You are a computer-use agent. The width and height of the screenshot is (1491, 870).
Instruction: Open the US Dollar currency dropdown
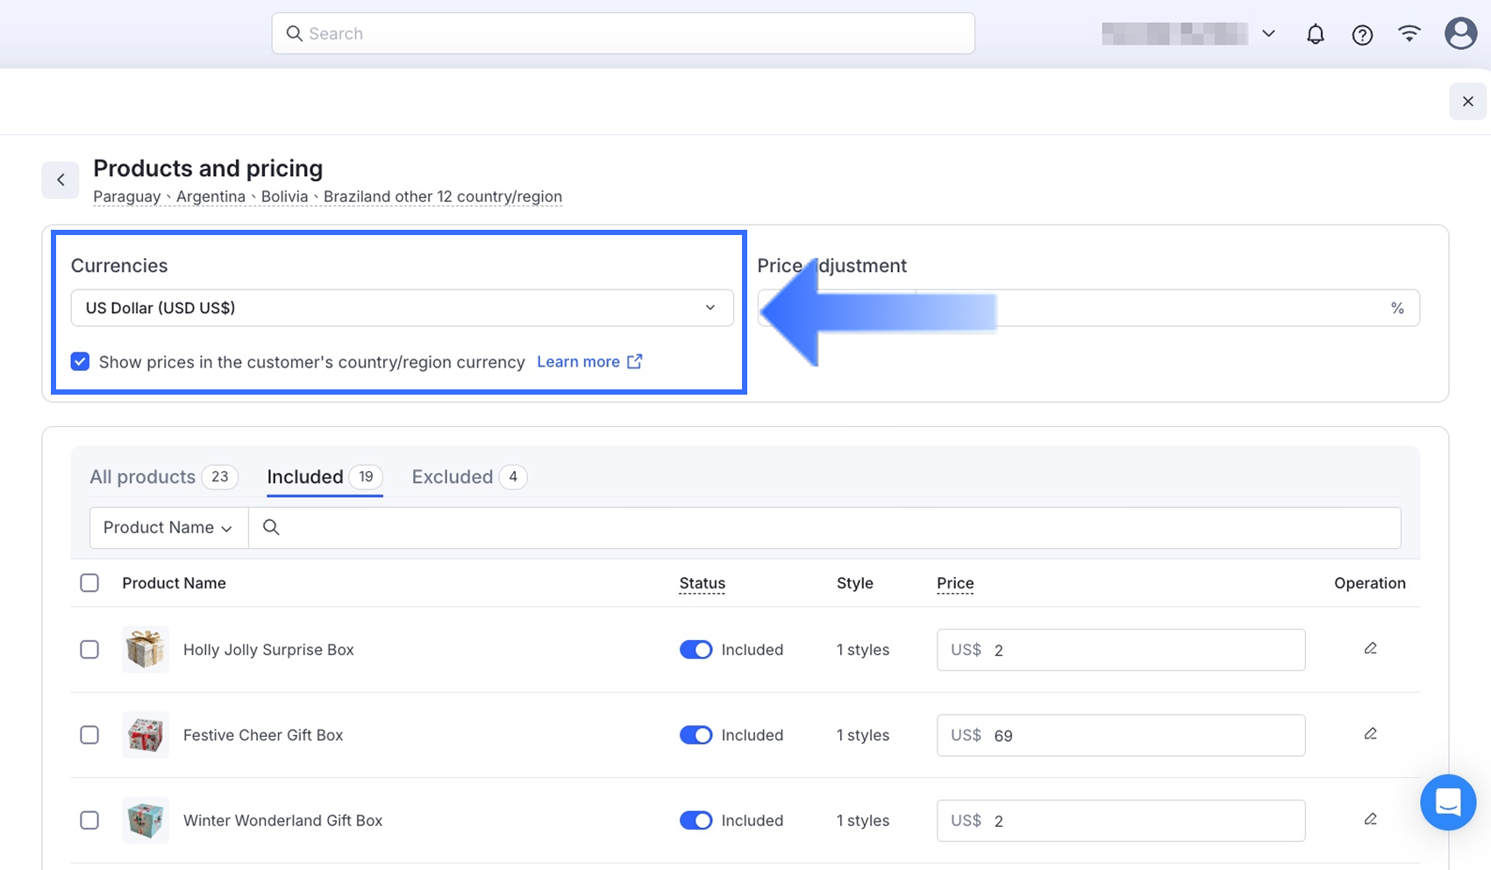pyautogui.click(x=402, y=308)
